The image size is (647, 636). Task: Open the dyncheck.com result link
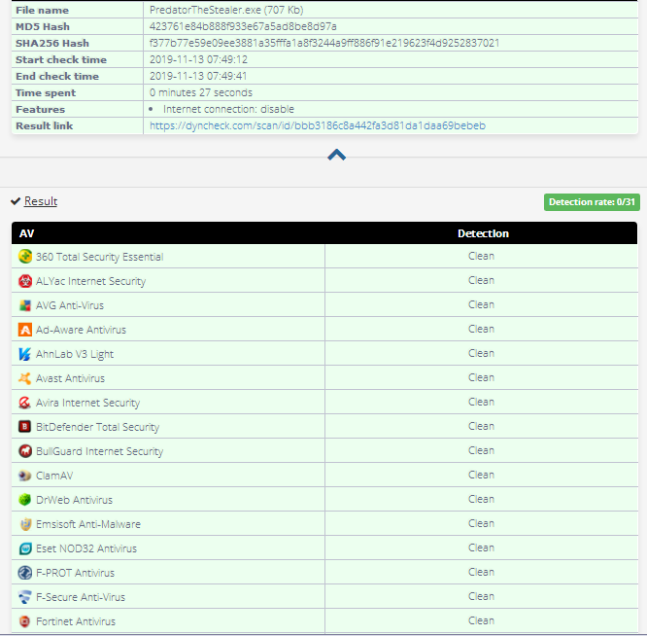click(318, 125)
